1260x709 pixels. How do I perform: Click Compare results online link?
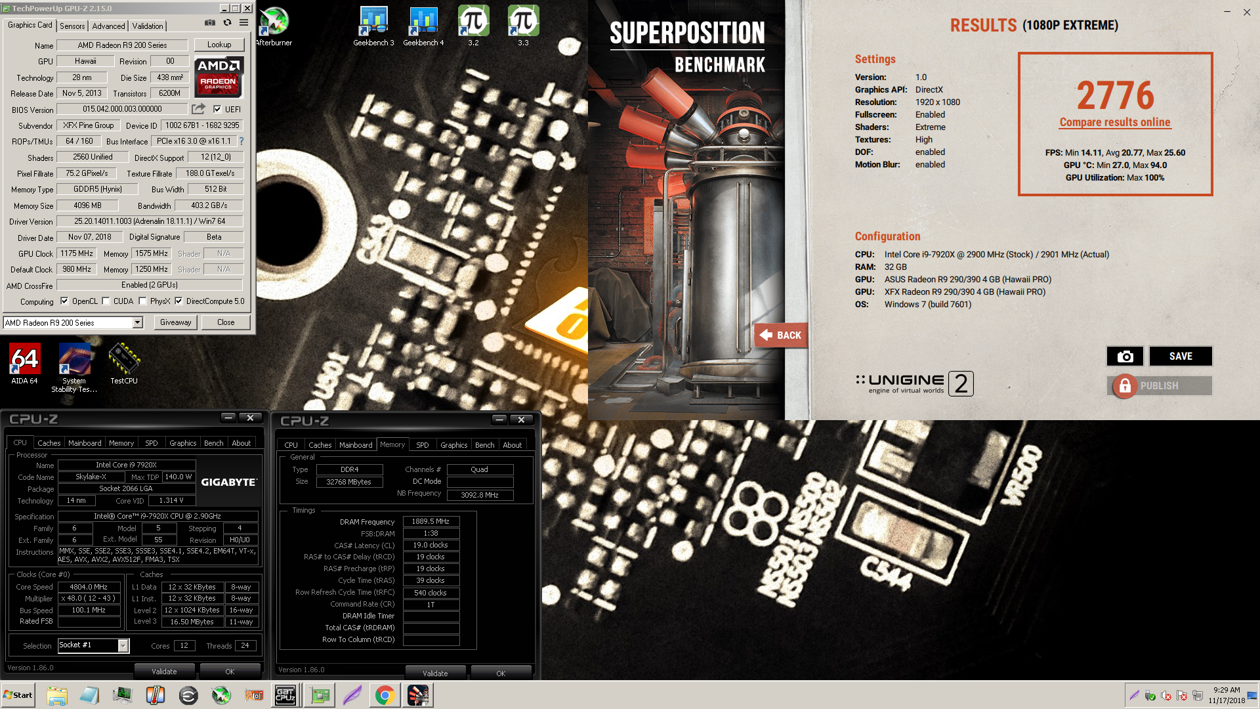click(x=1115, y=122)
